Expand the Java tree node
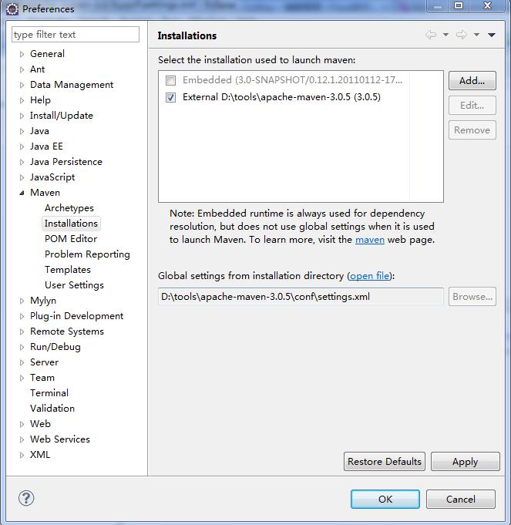Viewport: 511px width, 525px height. click(x=22, y=131)
